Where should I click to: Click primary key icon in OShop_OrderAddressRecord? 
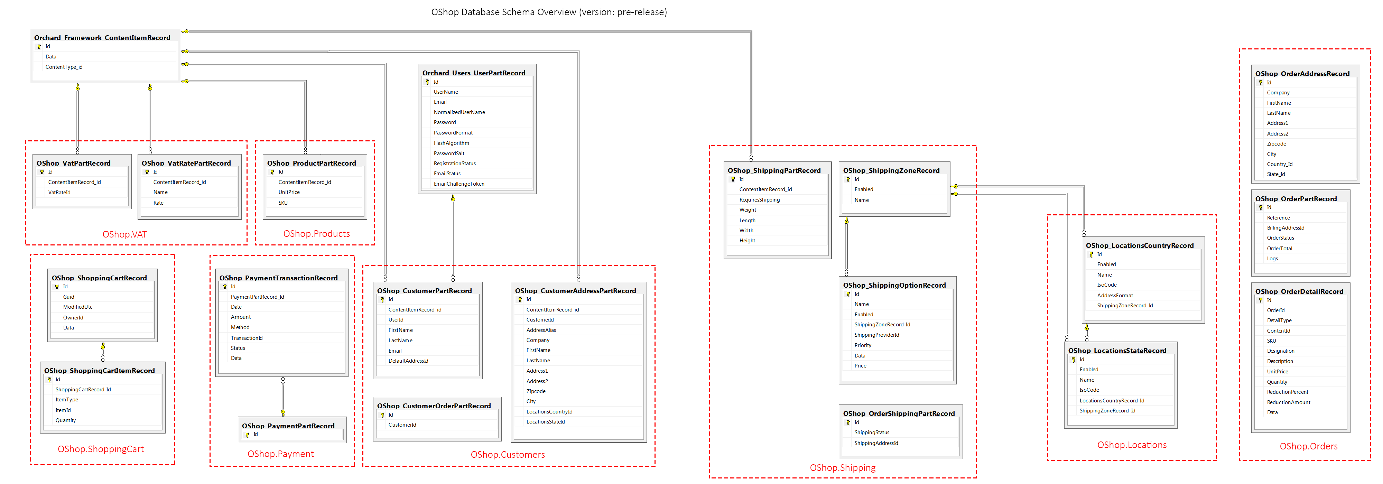[x=1261, y=83]
